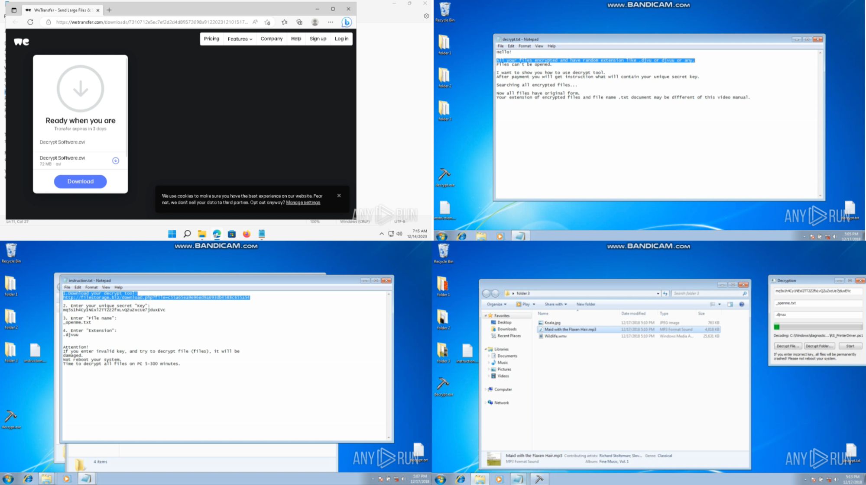
Task: Select the Pricing nav item on WeTransfer
Action: (x=211, y=39)
